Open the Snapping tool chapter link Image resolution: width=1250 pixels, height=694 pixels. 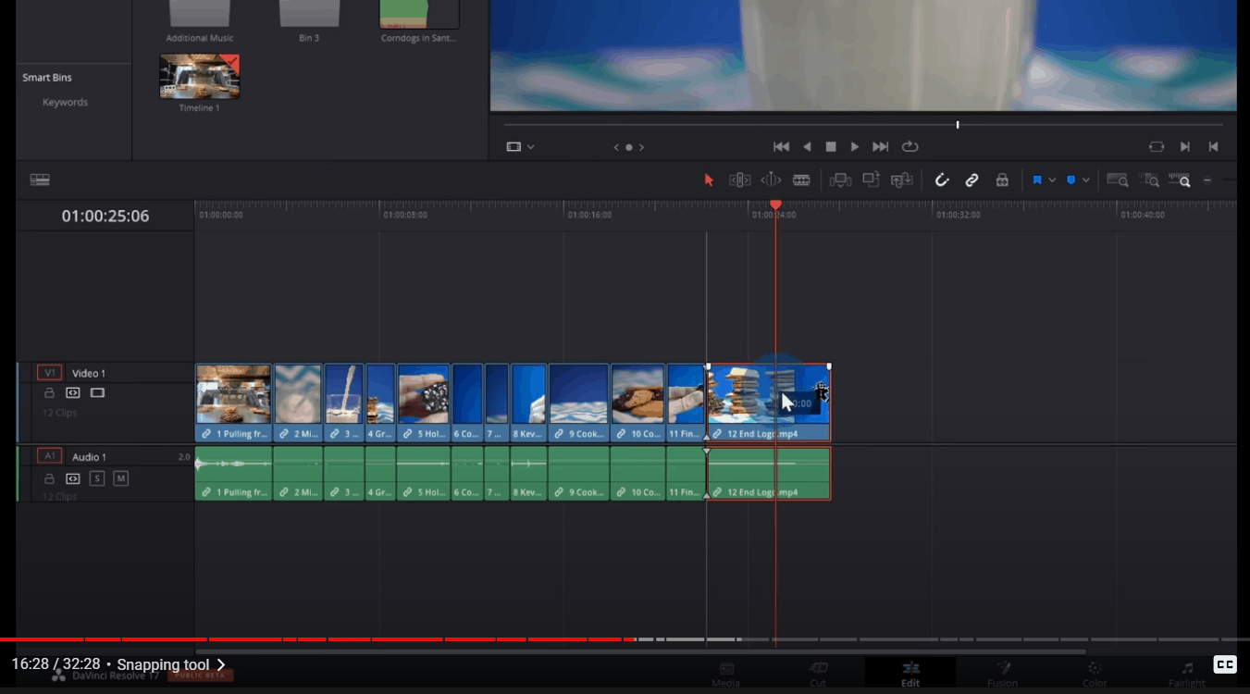pyautogui.click(x=171, y=664)
